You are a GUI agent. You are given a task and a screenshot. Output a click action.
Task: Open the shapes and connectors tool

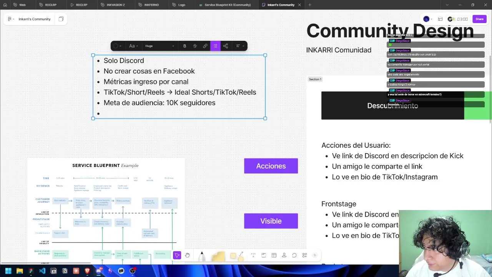(236, 256)
